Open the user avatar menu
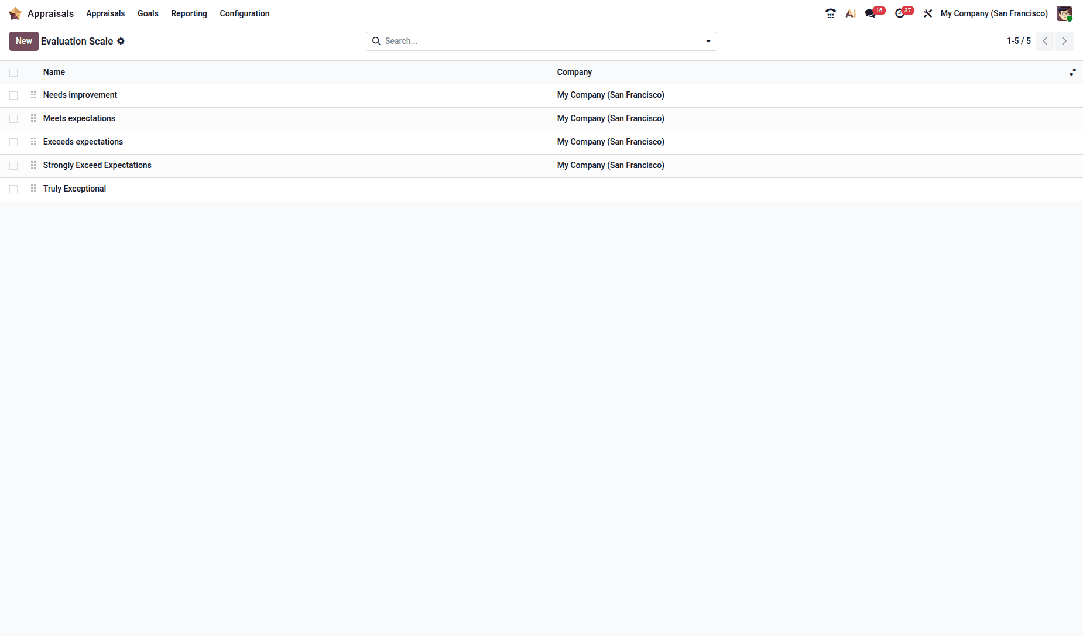The image size is (1083, 636). [x=1064, y=13]
